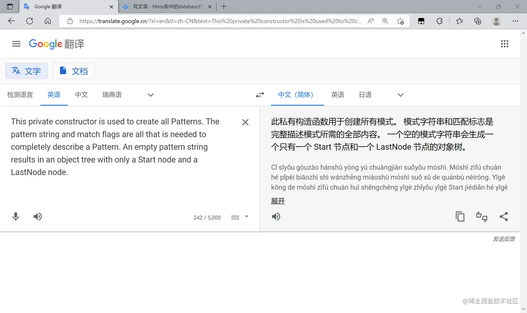This screenshot has height=313, width=527.
Task: Click the address bar URL
Action: tap(220, 21)
